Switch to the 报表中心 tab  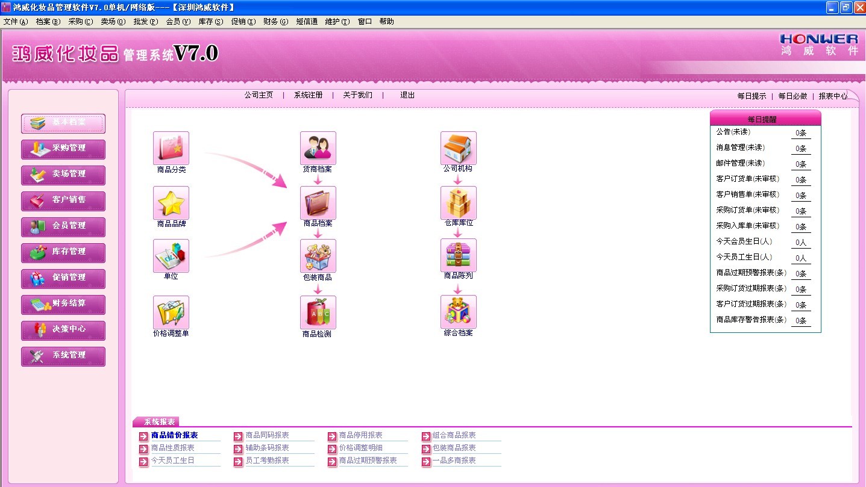coord(832,96)
